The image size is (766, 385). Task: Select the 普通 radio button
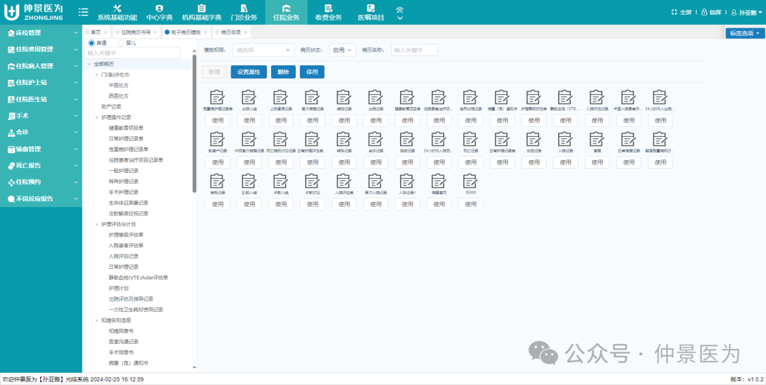[91, 43]
